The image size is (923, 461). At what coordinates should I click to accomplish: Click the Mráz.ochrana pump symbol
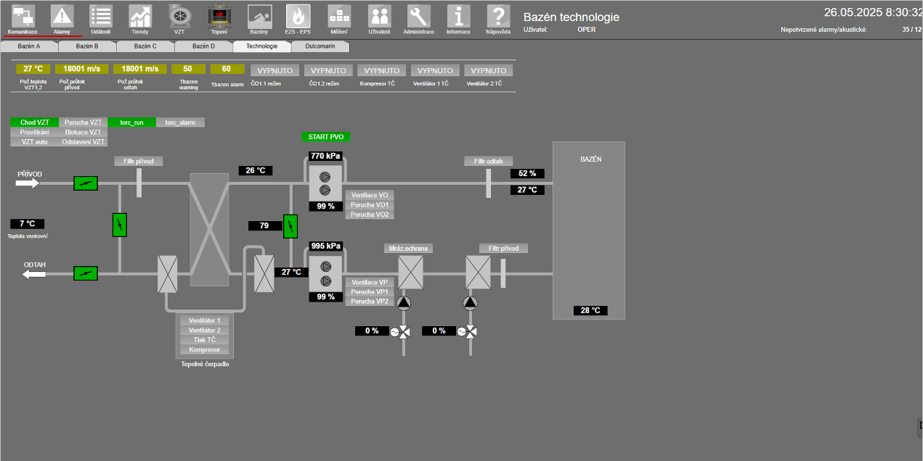click(x=404, y=303)
